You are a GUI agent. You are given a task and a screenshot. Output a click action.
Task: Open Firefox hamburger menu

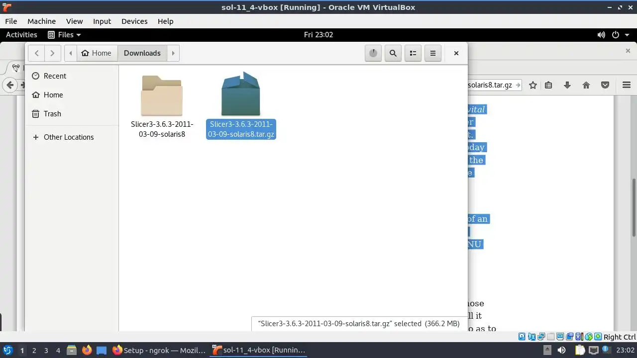(x=627, y=85)
